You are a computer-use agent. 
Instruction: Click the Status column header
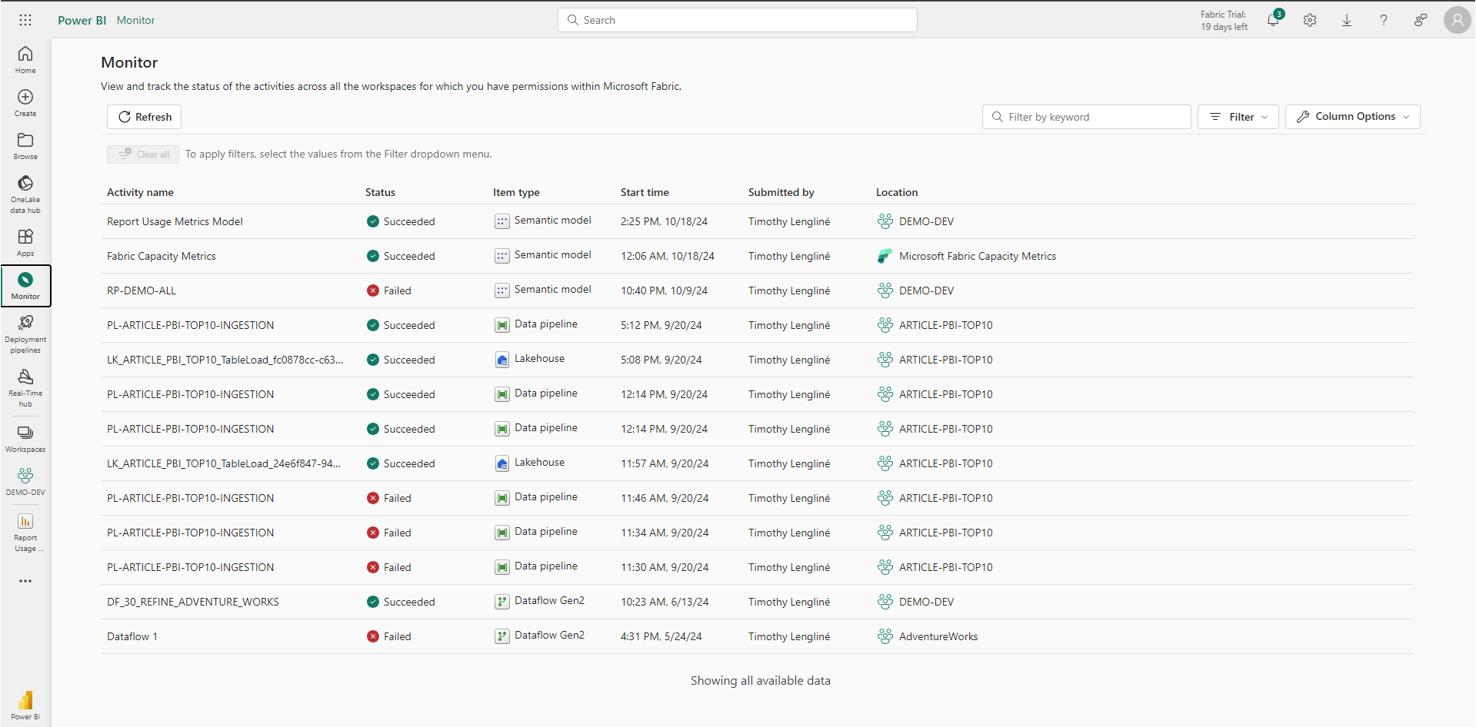[x=380, y=192]
